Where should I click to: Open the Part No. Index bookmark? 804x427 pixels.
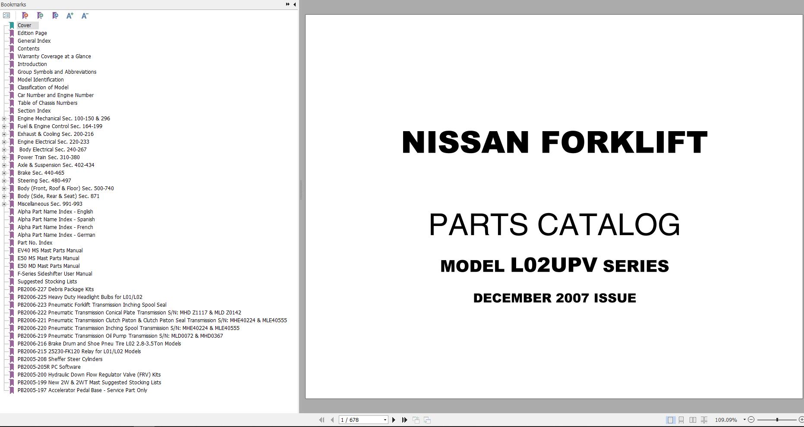35,243
